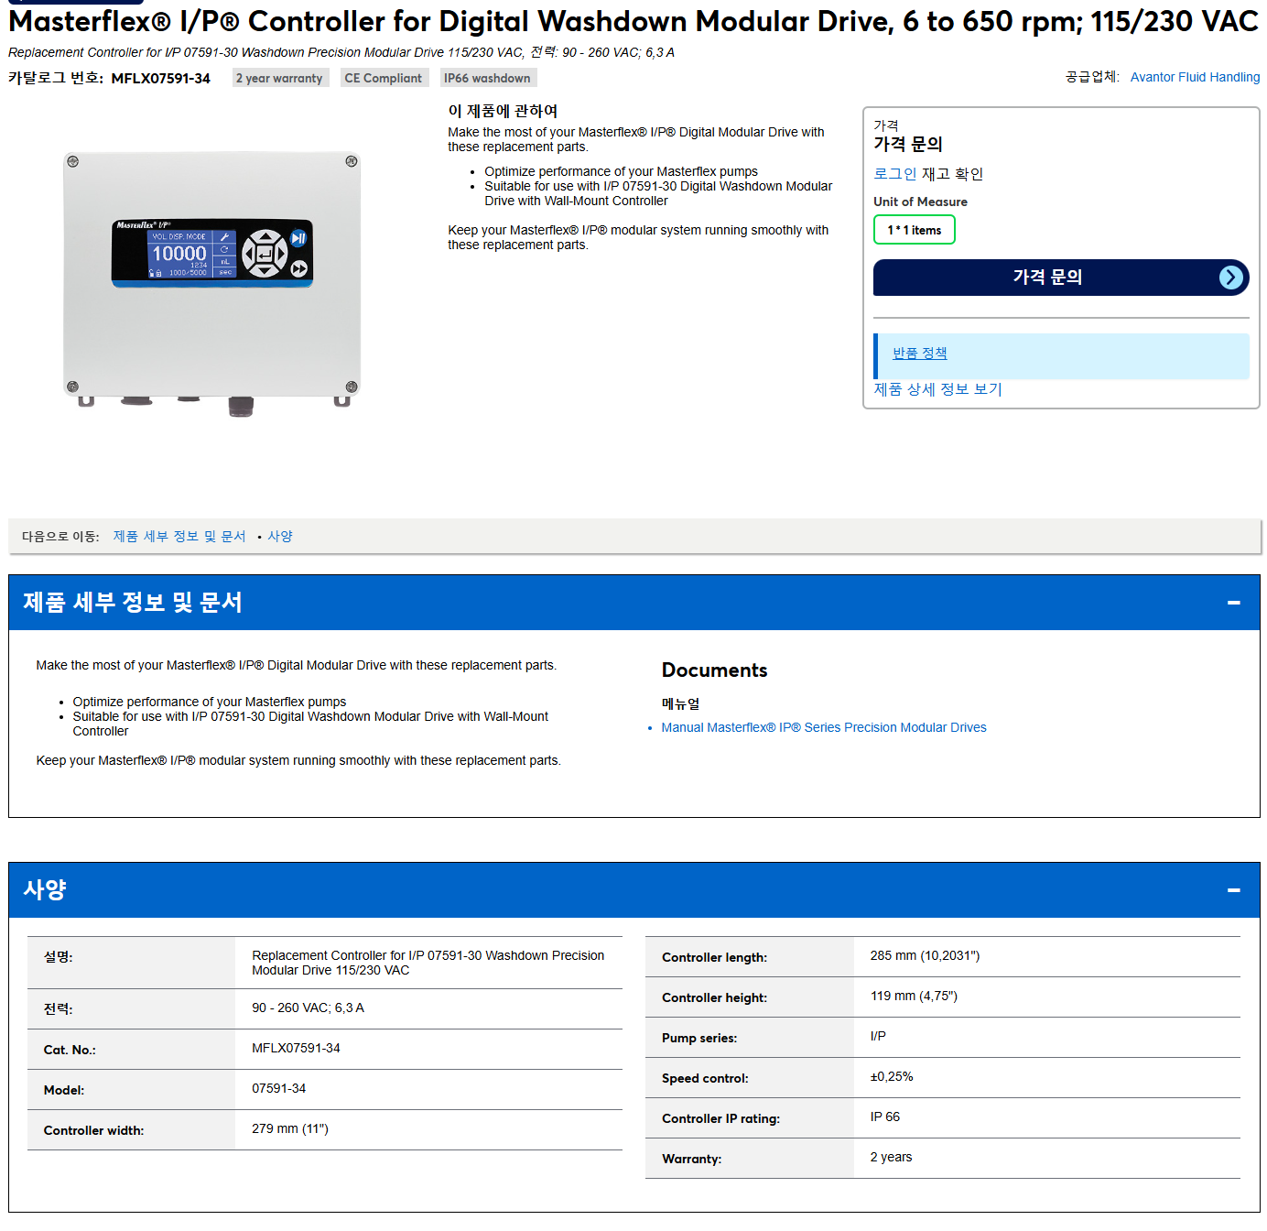Image resolution: width=1267 pixels, height=1231 pixels.
Task: Click the arrow icon on 가격 문의 button
Action: [x=1231, y=278]
